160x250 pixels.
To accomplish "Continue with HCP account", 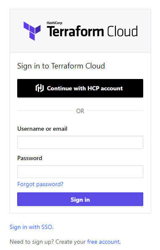I will click(x=80, y=88).
